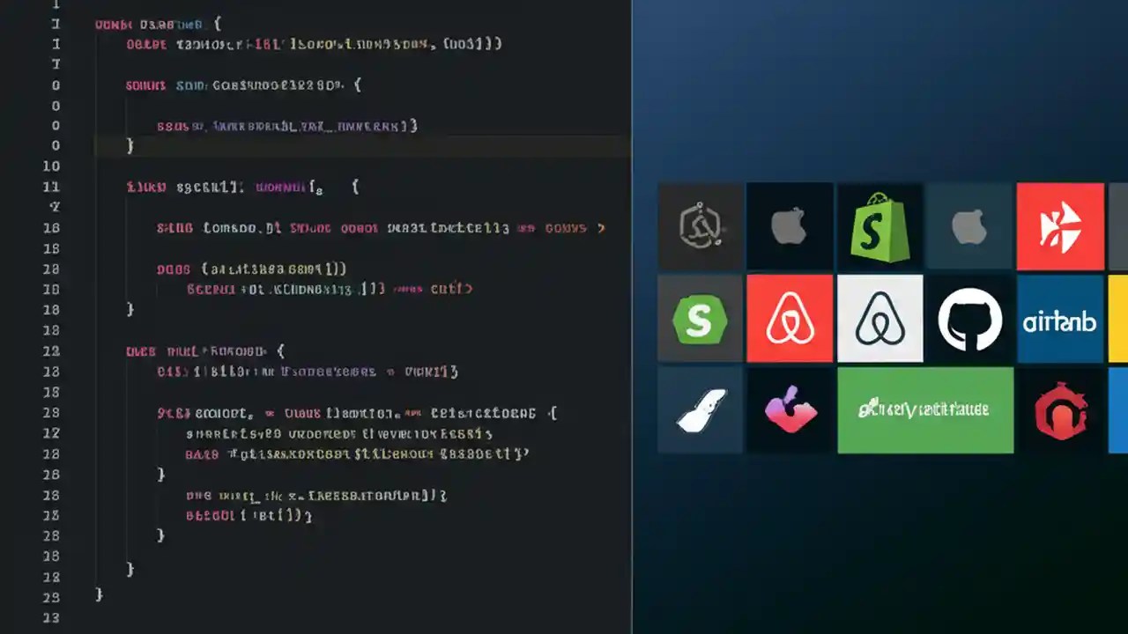
Task: Select the Shopify shopping bag logo
Action: tap(880, 226)
